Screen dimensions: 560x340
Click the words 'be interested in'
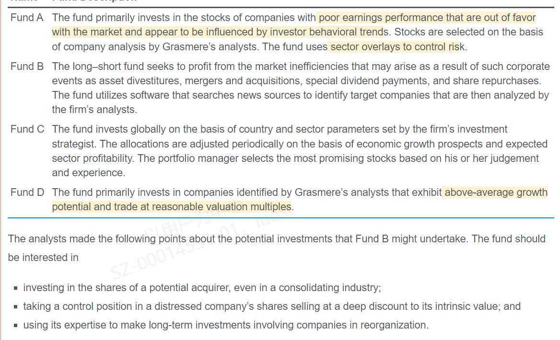tap(43, 258)
